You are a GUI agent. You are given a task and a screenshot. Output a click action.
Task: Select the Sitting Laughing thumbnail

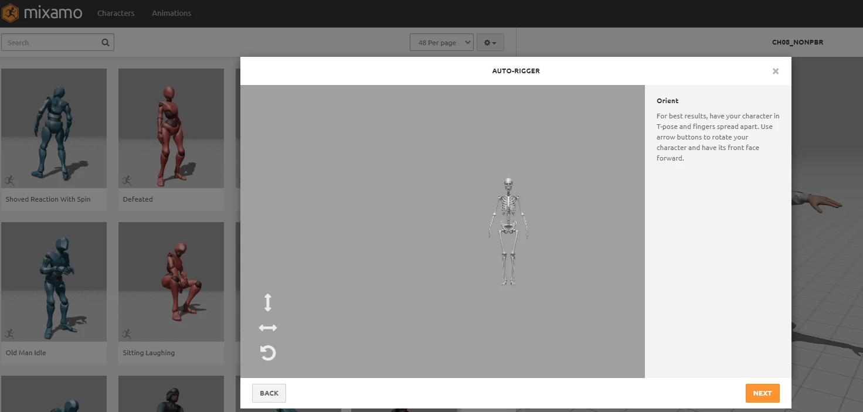pos(171,282)
